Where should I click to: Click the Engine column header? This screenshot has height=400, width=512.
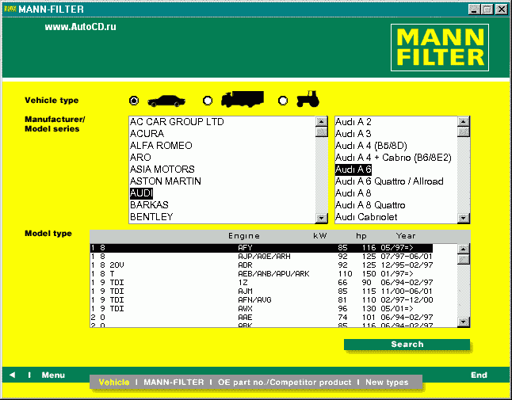[x=244, y=236]
